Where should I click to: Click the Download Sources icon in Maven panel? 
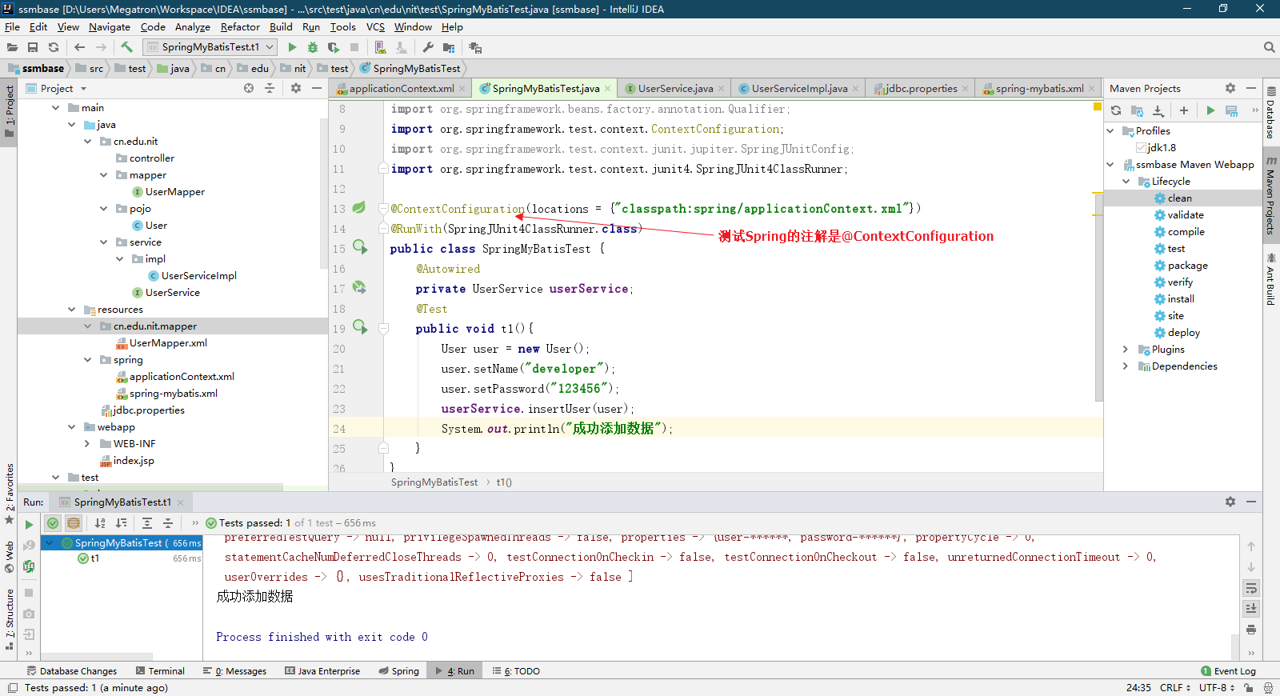pyautogui.click(x=1158, y=110)
